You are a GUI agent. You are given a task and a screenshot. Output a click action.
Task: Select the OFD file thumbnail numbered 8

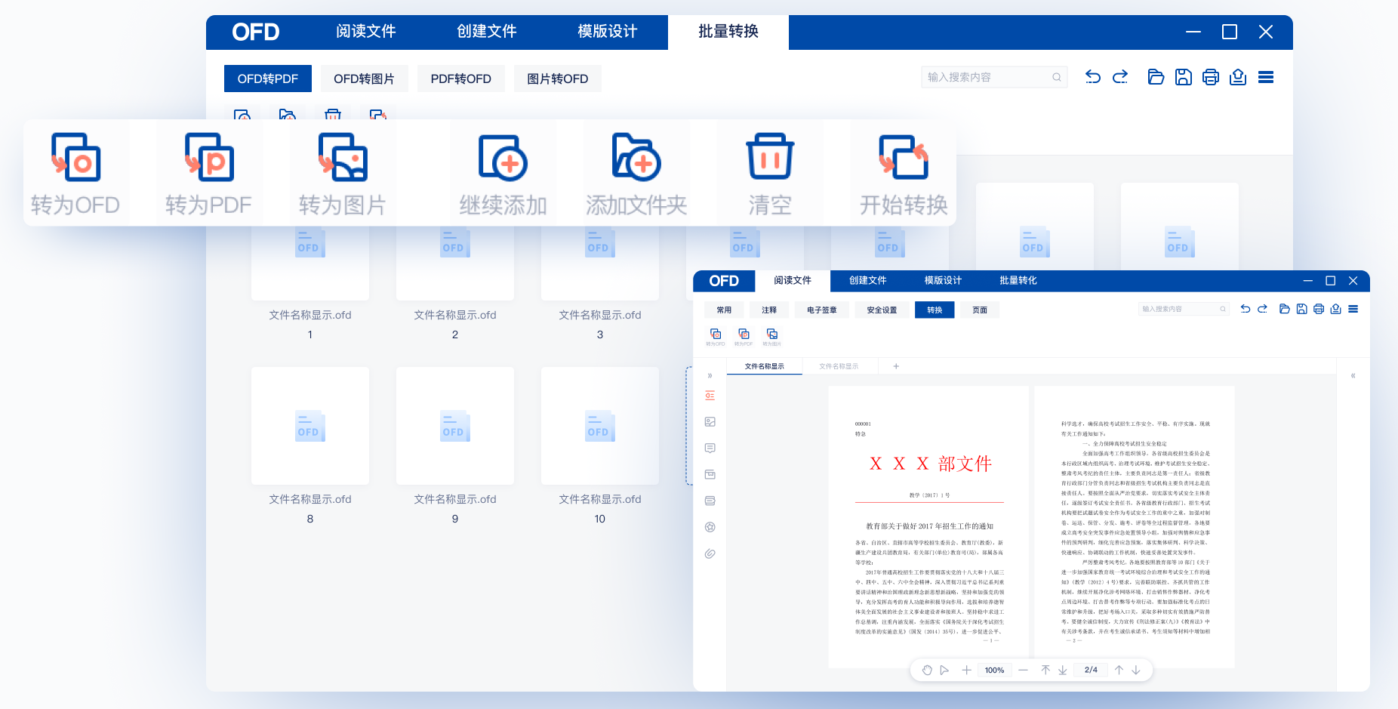tap(310, 426)
